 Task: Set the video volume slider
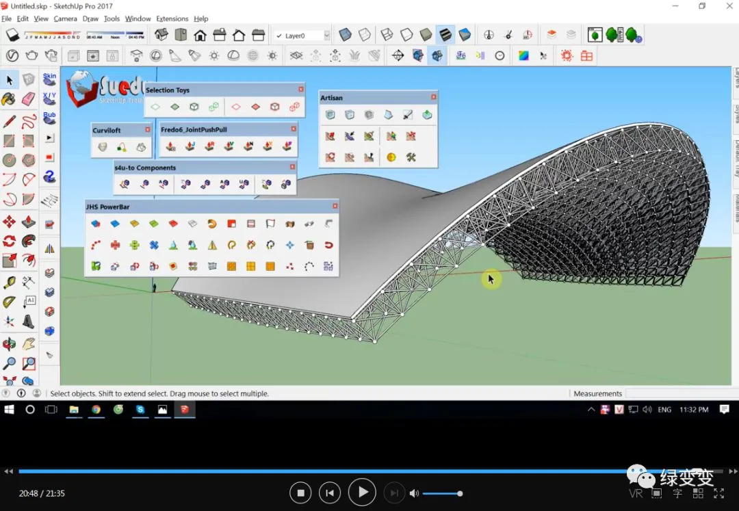click(x=441, y=494)
